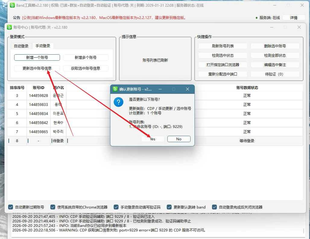This screenshot has height=239, width=310.
Task: Click the Band app icon in main title bar
Action: click(x=12, y=5)
